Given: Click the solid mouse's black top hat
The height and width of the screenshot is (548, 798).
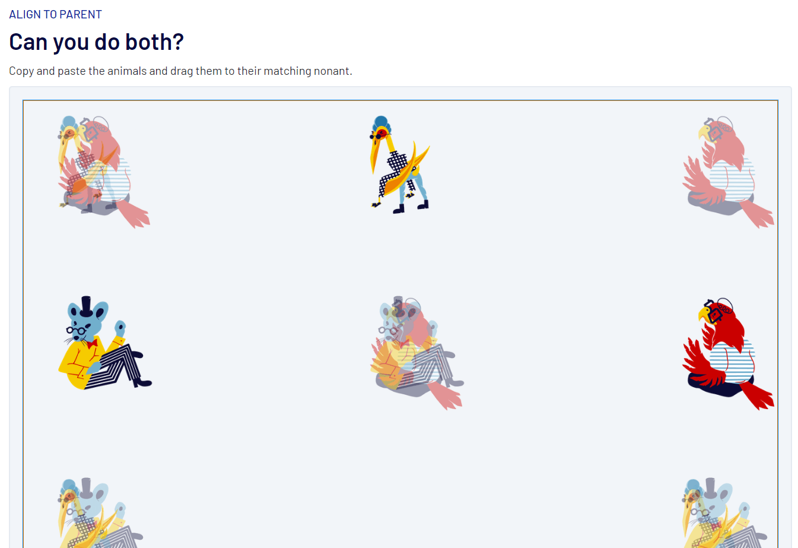Looking at the screenshot, I should (86, 306).
